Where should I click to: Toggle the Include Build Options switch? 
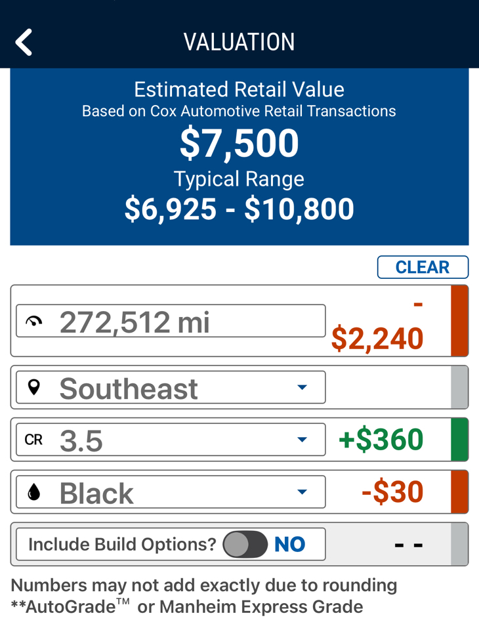click(245, 544)
